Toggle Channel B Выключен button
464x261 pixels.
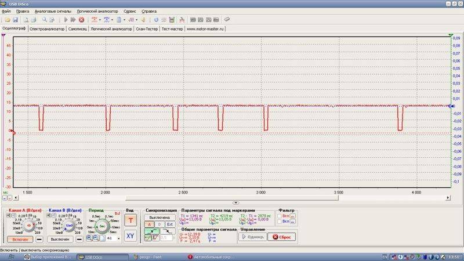click(60, 238)
